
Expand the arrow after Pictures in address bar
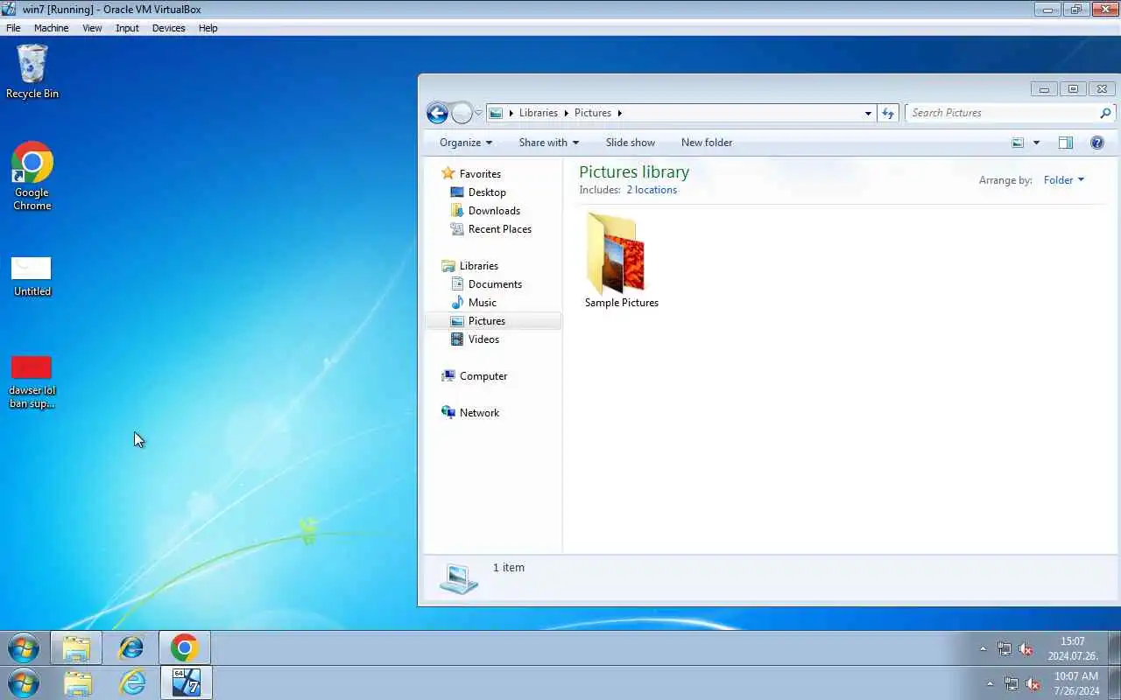(x=620, y=113)
